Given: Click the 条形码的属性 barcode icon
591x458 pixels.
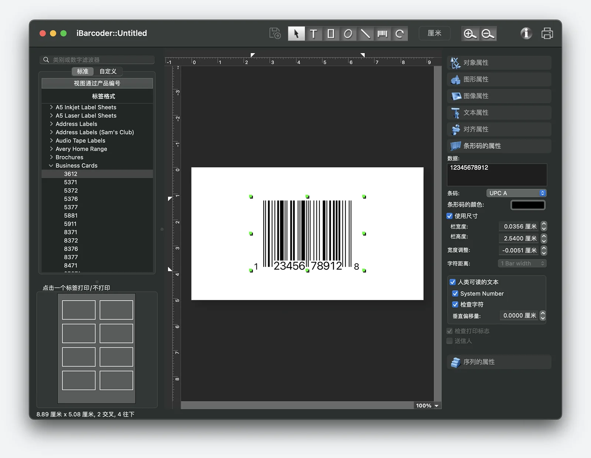Looking at the screenshot, I should point(455,146).
